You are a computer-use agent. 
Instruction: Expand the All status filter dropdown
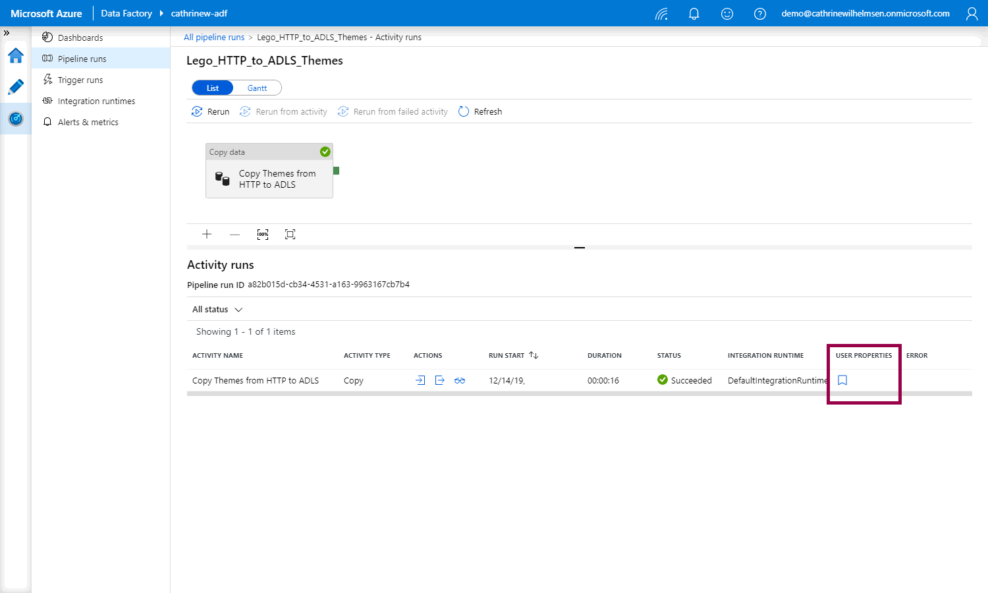217,310
